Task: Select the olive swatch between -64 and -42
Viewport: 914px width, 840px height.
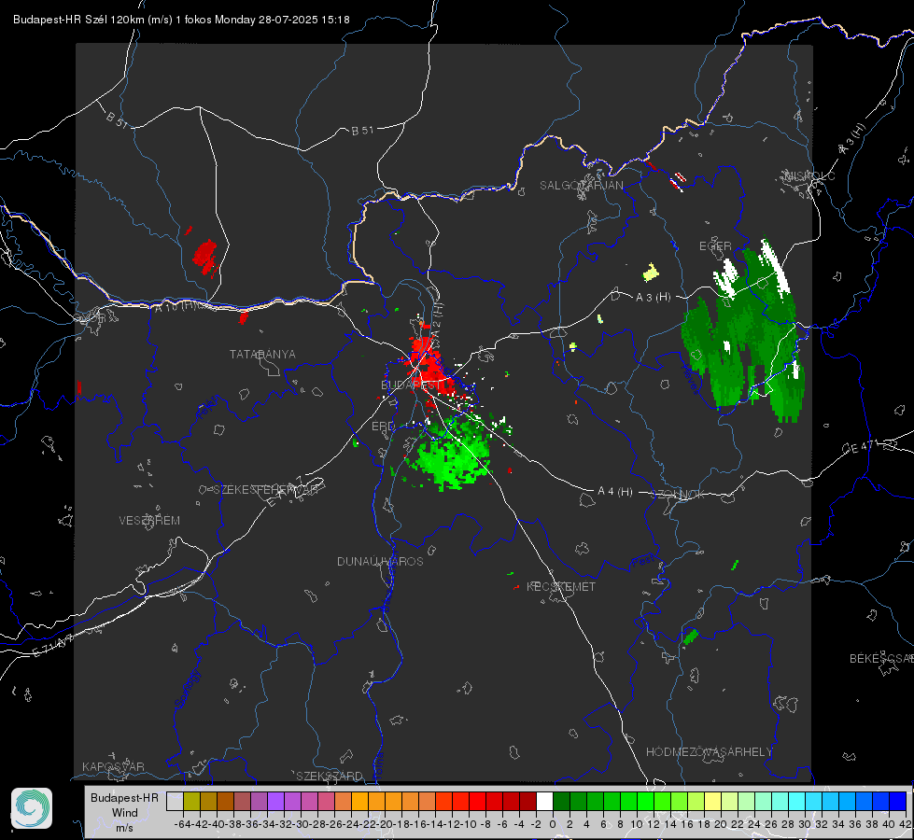Action: [191, 801]
